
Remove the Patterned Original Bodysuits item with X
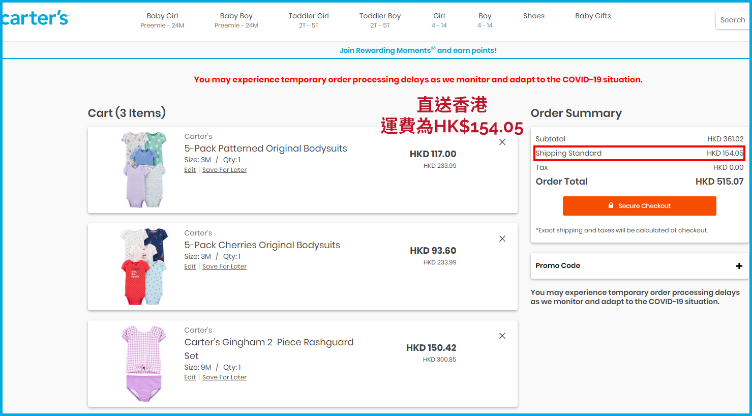point(502,142)
